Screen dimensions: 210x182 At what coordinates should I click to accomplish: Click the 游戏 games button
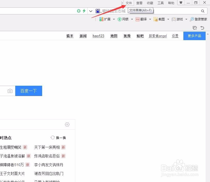(177, 19)
